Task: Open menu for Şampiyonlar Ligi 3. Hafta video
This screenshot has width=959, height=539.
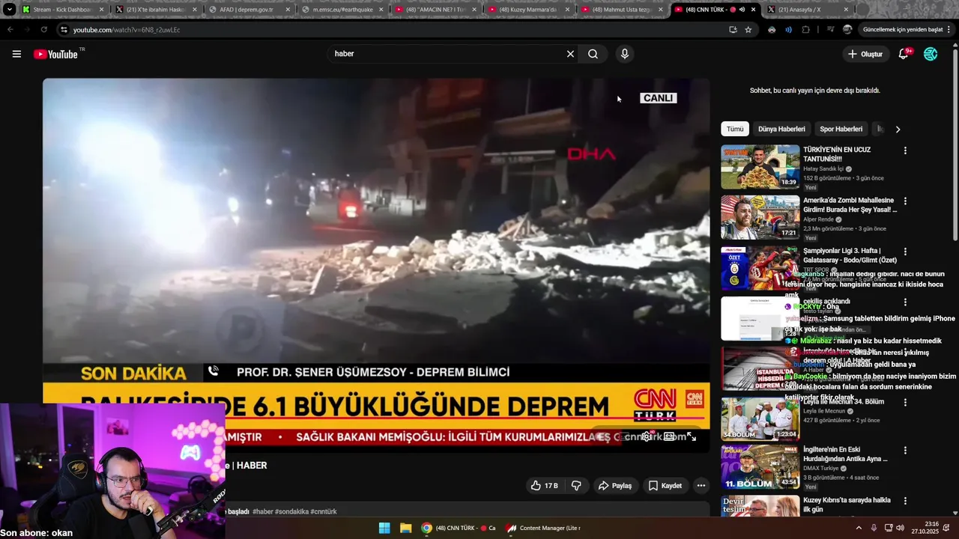Action: pyautogui.click(x=905, y=252)
